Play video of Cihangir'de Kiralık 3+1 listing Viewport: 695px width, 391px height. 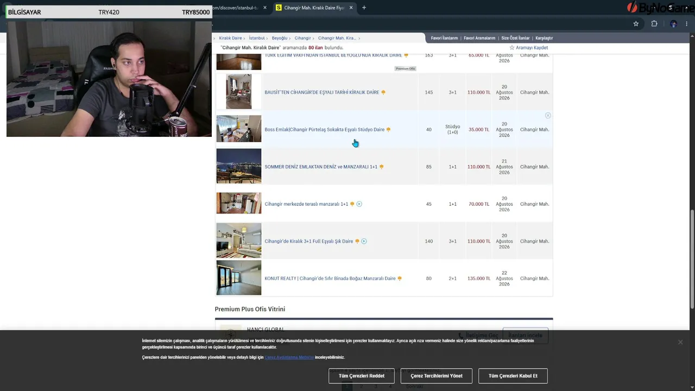364,241
